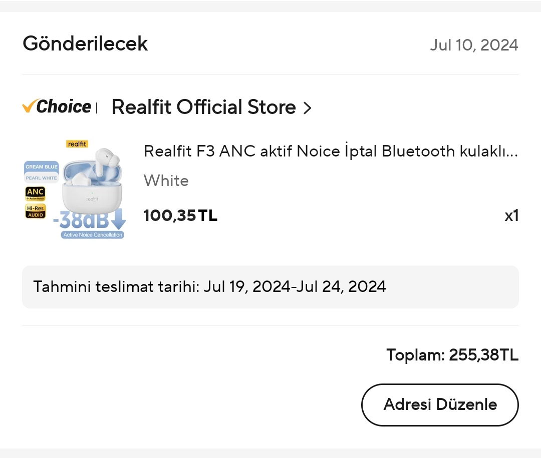
Task: Click the 100,35 TL item price
Action: (180, 215)
